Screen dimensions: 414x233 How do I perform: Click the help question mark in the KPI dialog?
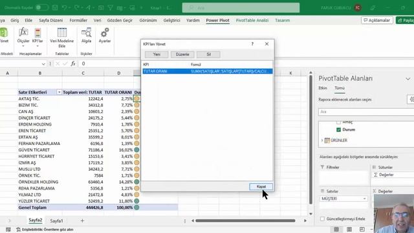pos(252,44)
